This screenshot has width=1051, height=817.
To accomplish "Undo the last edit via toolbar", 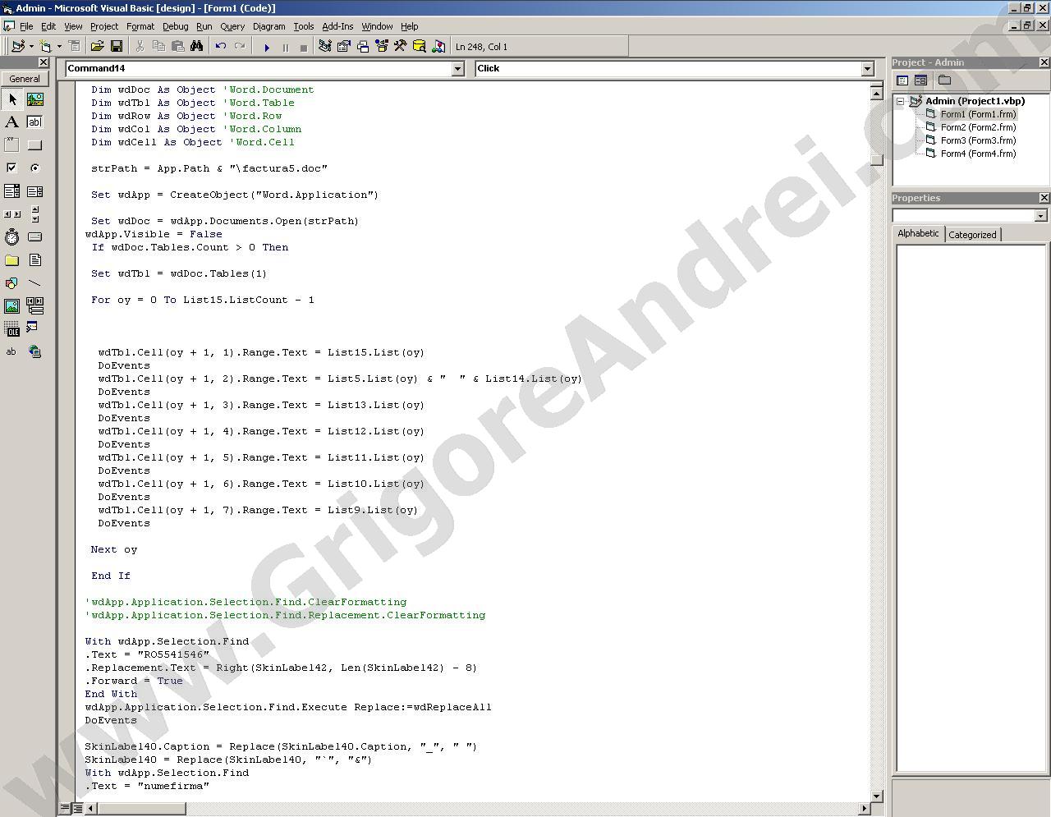I will 220,47.
